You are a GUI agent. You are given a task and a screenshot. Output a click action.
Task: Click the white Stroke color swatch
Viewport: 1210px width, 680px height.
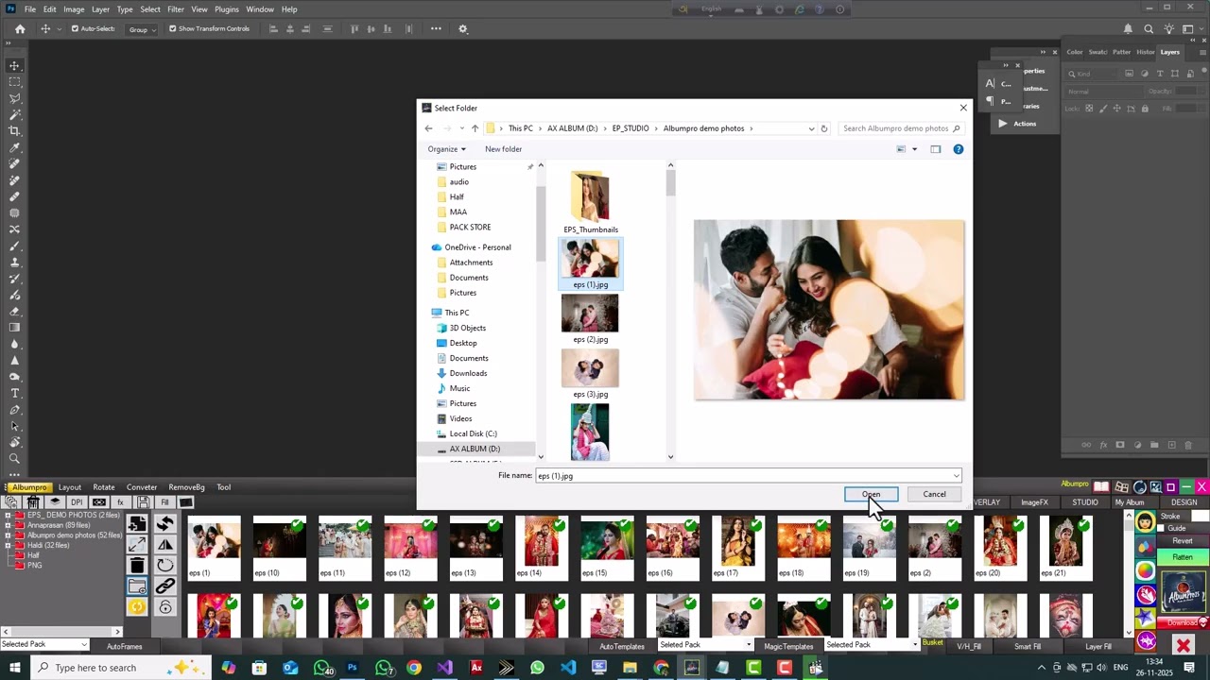point(1200,517)
